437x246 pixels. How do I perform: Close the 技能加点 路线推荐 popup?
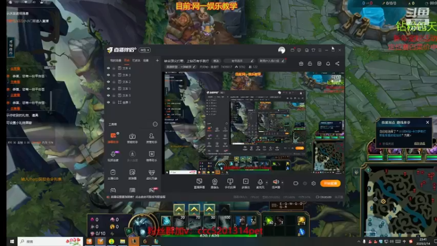pos(427,122)
